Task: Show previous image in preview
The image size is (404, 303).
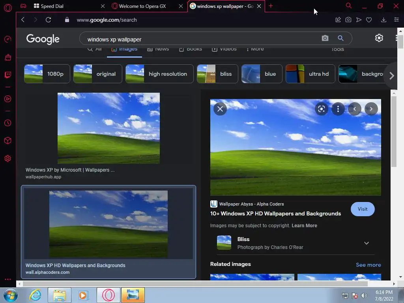Action: [x=355, y=109]
